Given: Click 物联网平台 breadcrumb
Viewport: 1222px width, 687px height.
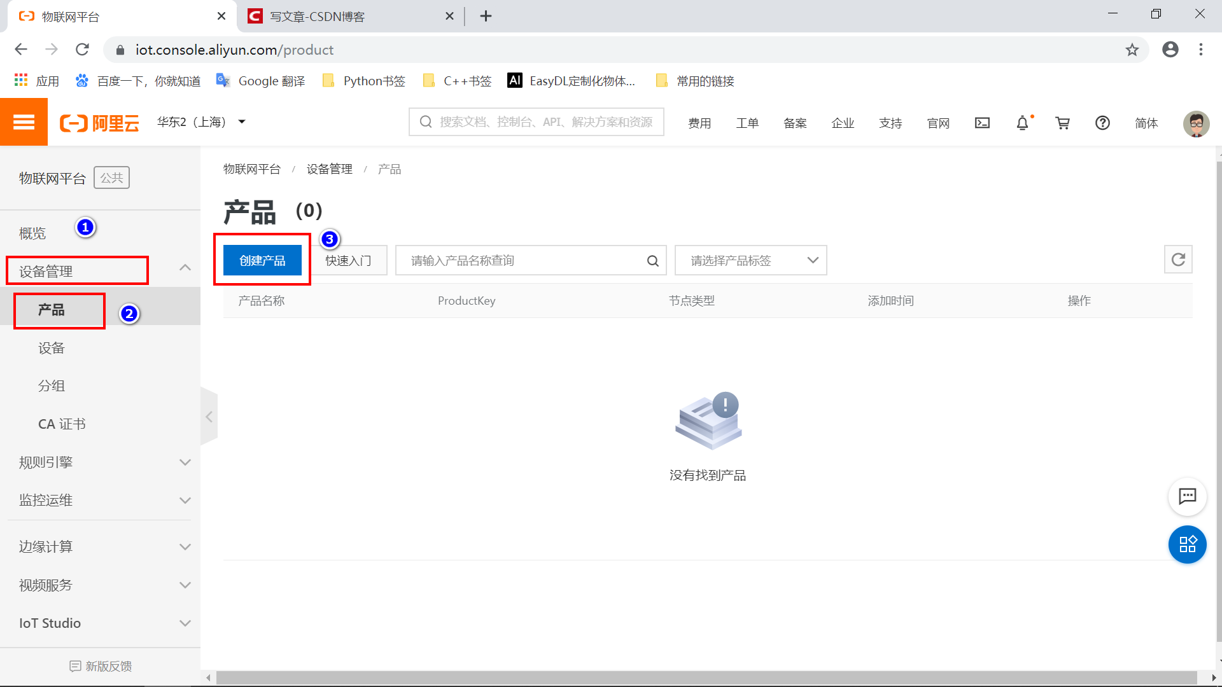Looking at the screenshot, I should 251,169.
